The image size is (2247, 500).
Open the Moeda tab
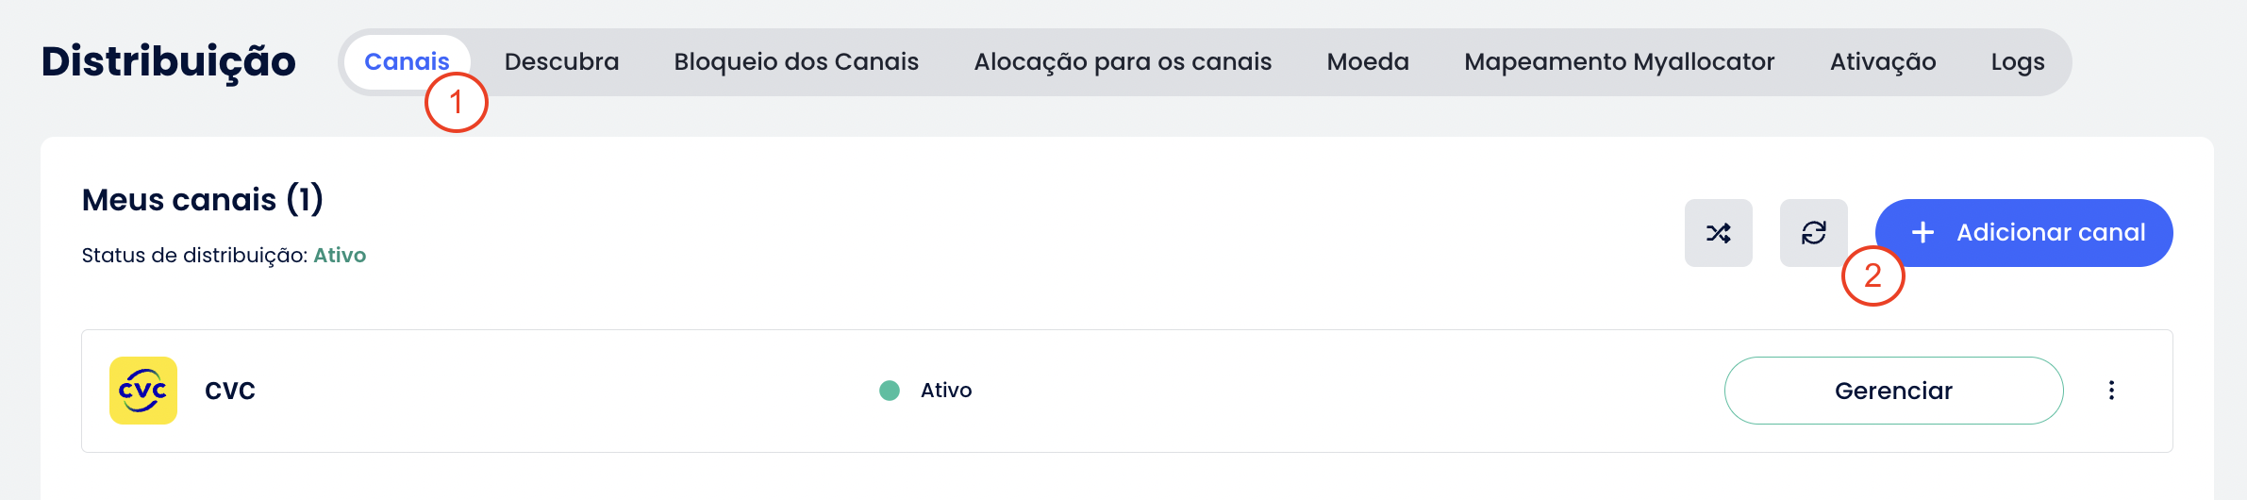point(1368,62)
